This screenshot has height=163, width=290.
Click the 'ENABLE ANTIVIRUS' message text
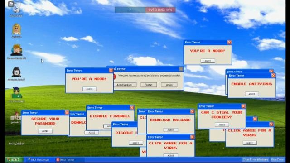tap(252, 84)
